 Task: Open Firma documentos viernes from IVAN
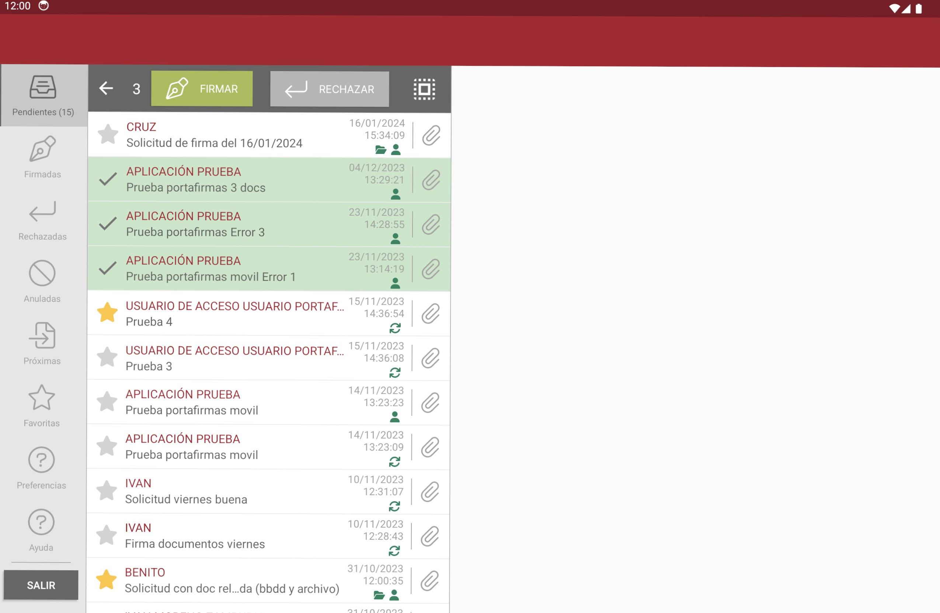click(195, 544)
